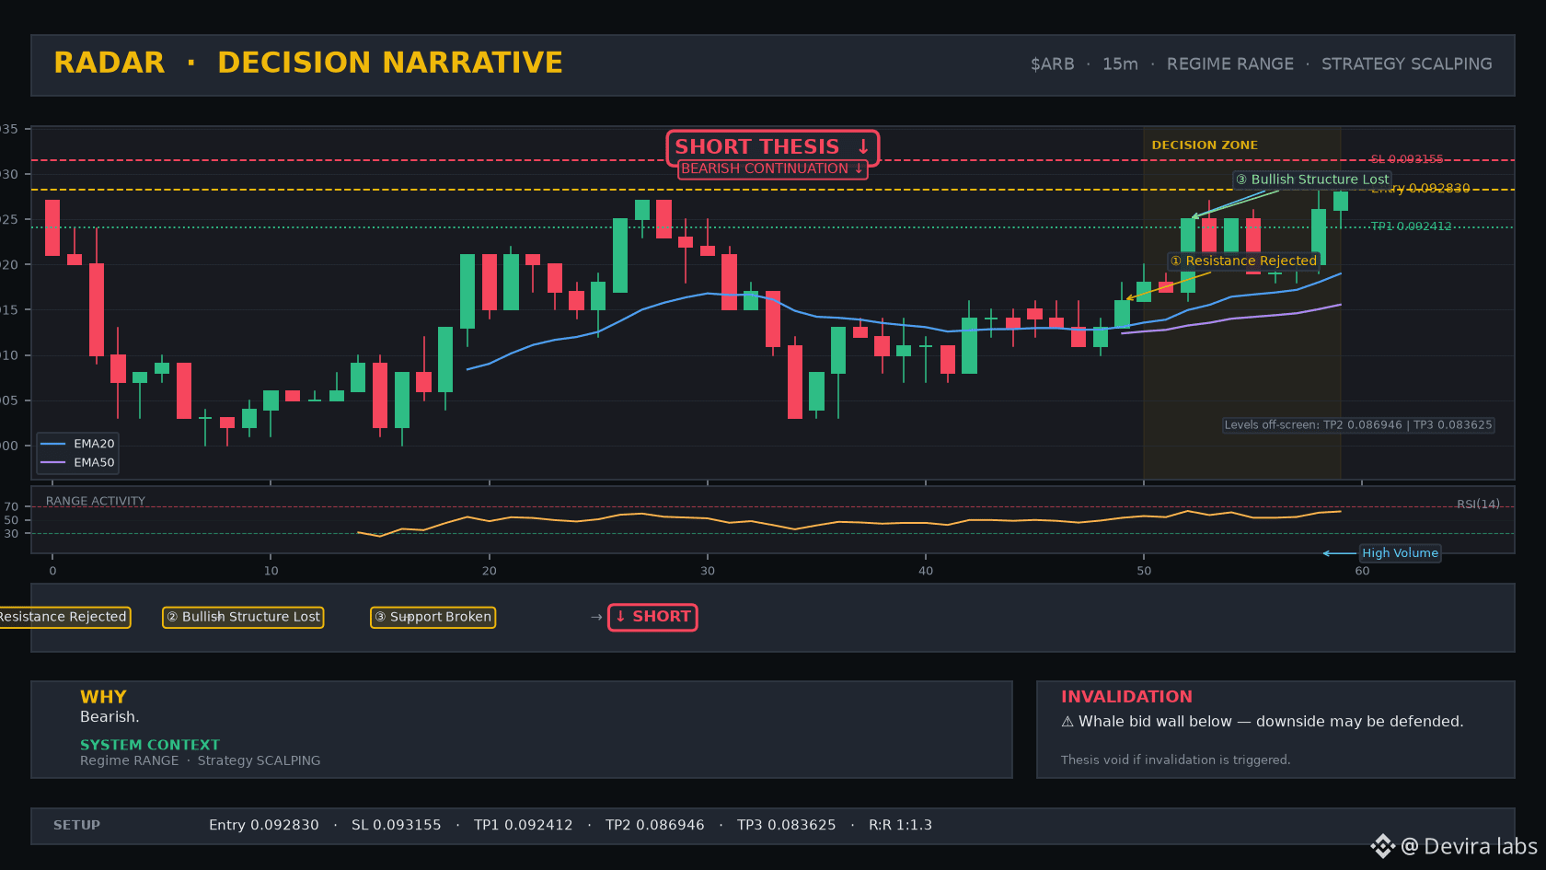Click the warning icon beside Whale bid wall

coord(1067,722)
